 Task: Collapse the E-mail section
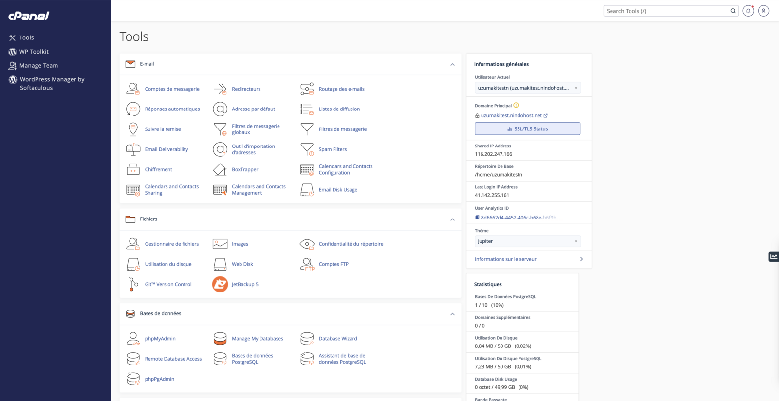coord(452,64)
